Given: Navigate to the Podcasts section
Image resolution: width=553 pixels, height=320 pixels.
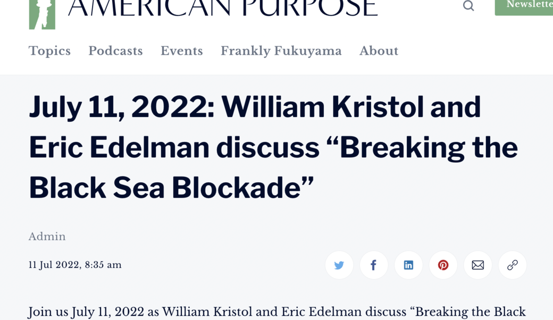Looking at the screenshot, I should [115, 51].
